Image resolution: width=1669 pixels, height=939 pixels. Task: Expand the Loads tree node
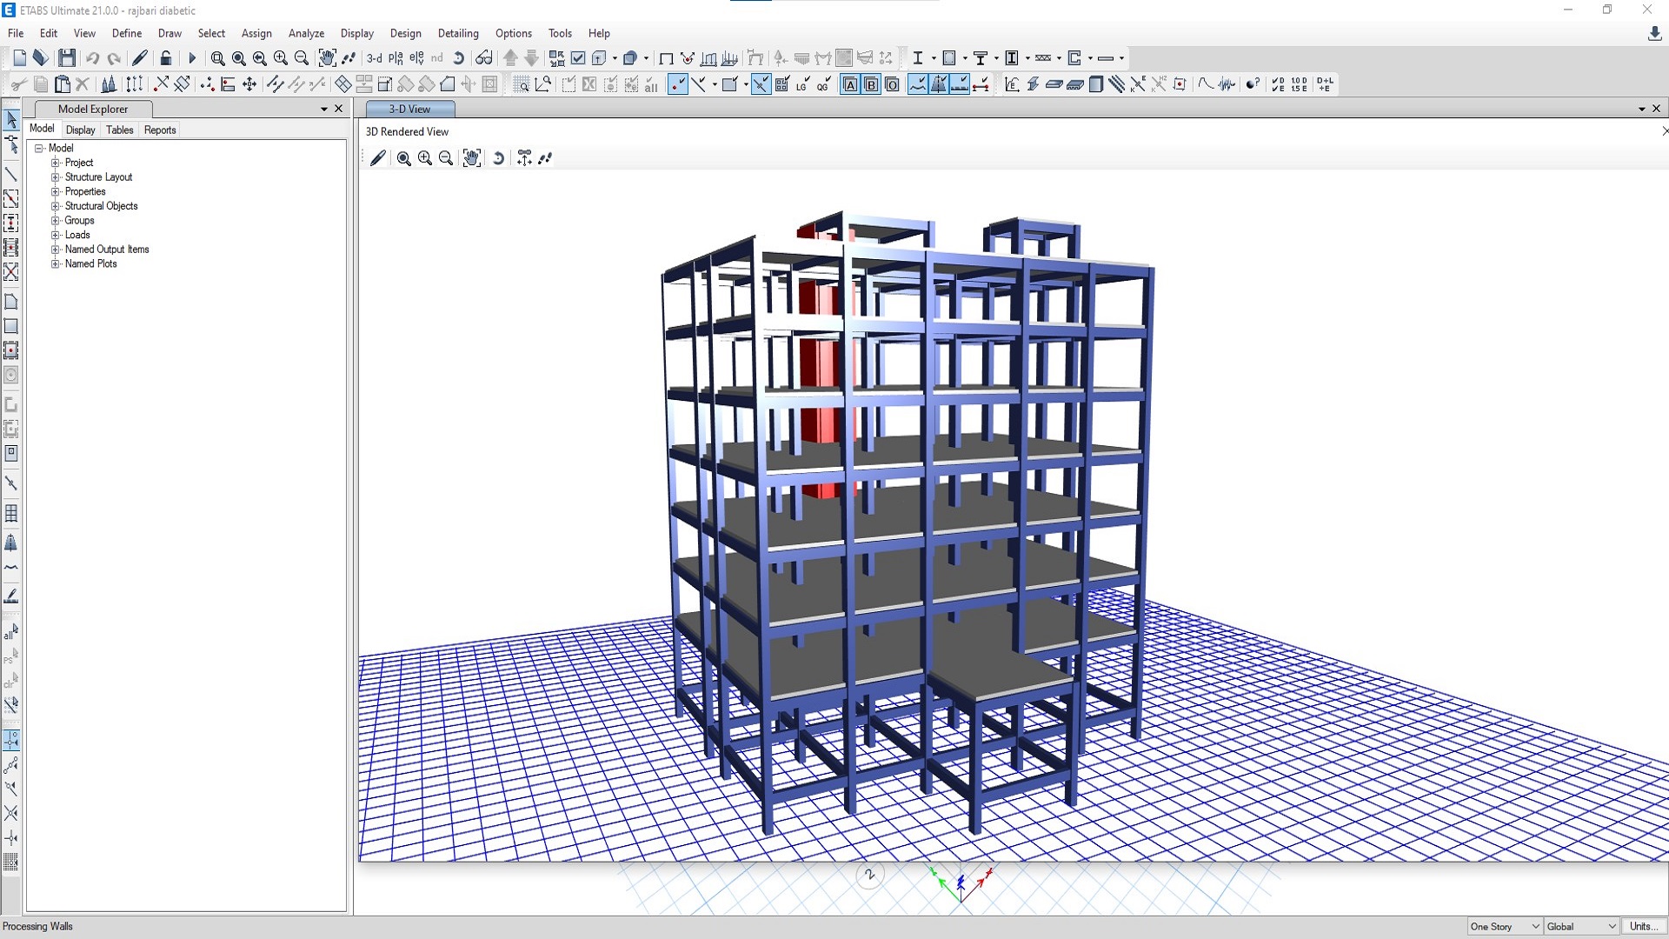[x=56, y=235]
